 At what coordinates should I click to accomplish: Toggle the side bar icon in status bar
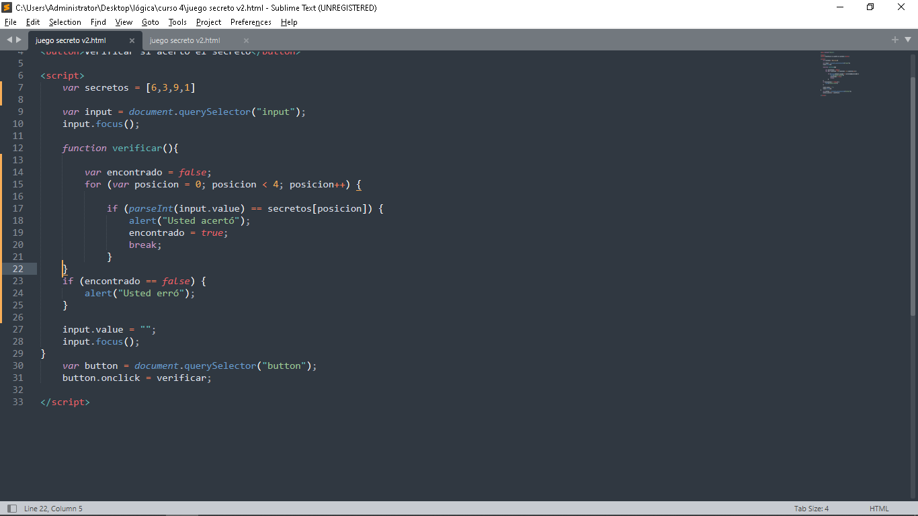point(11,509)
